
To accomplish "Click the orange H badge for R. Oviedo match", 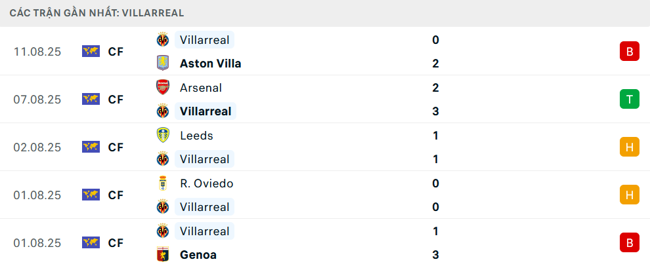I will 629,195.
